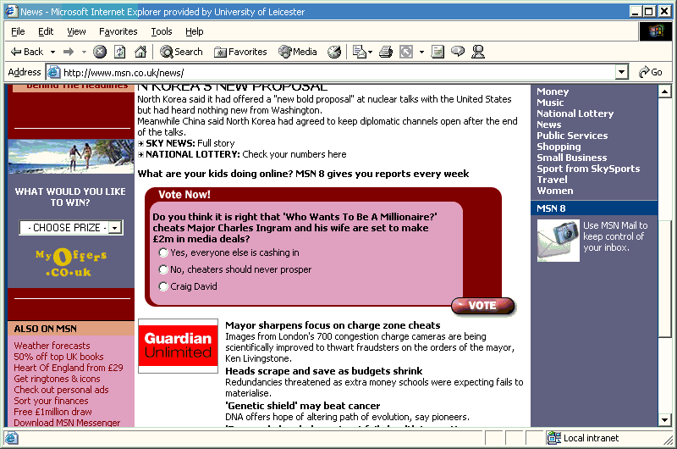Open the Search pane

181,52
